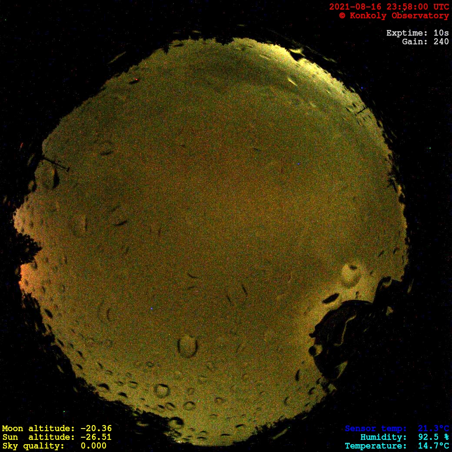Image resolution: width=452 pixels, height=452 pixels.
Task: Select the Humidity 92.5 % reading
Action: pos(404,437)
